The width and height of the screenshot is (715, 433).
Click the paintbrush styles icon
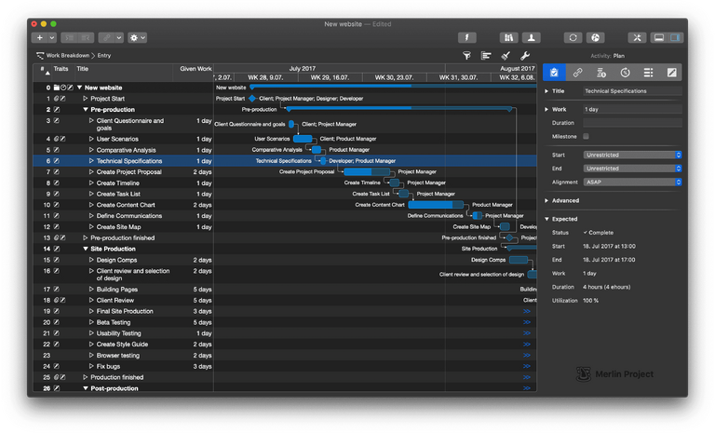click(506, 56)
